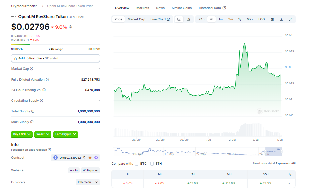Click the right handle of navigator range
The image size is (327, 188).
282,151
